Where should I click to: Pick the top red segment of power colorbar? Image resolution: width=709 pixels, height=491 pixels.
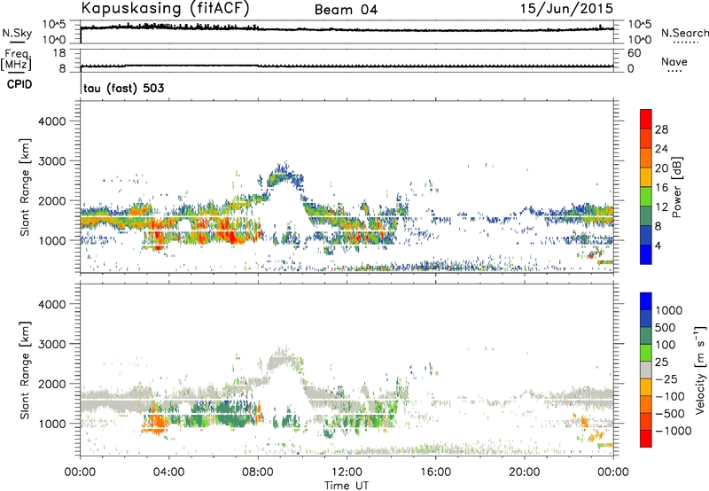pyautogui.click(x=646, y=120)
